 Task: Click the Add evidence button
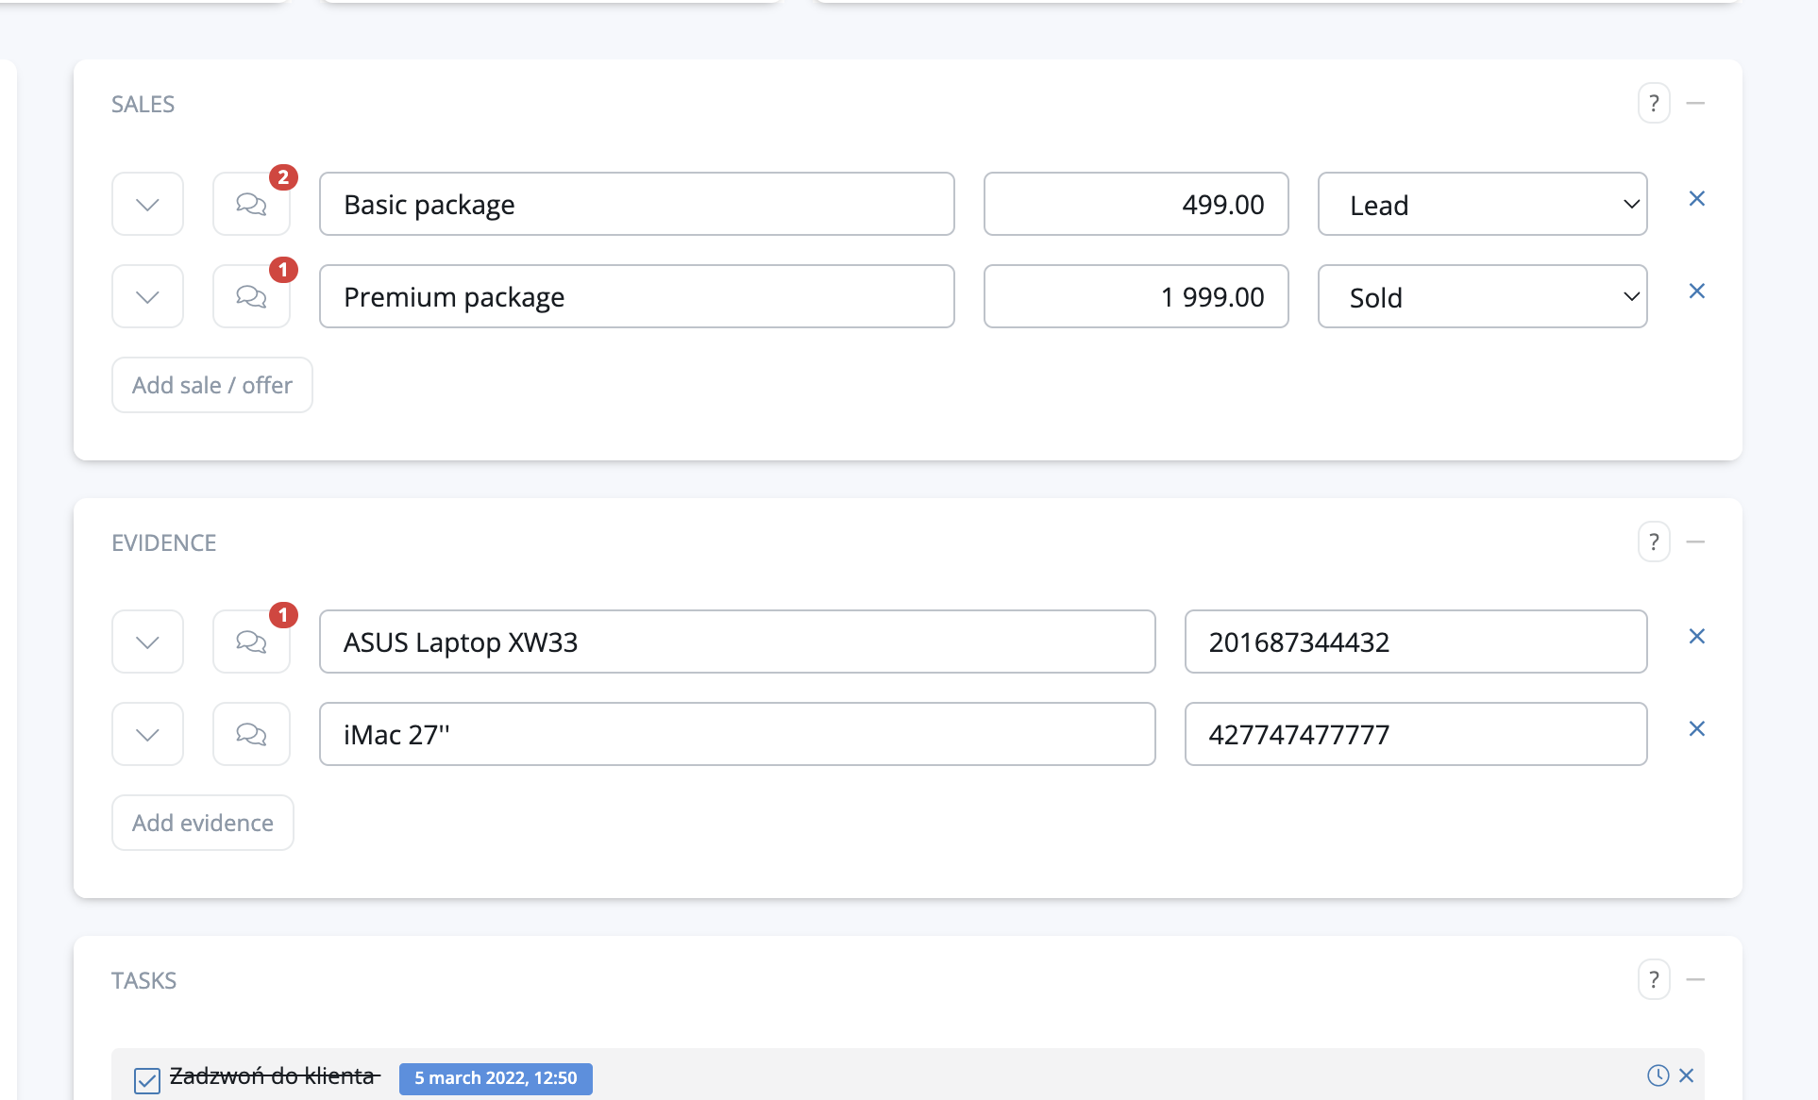[203, 823]
